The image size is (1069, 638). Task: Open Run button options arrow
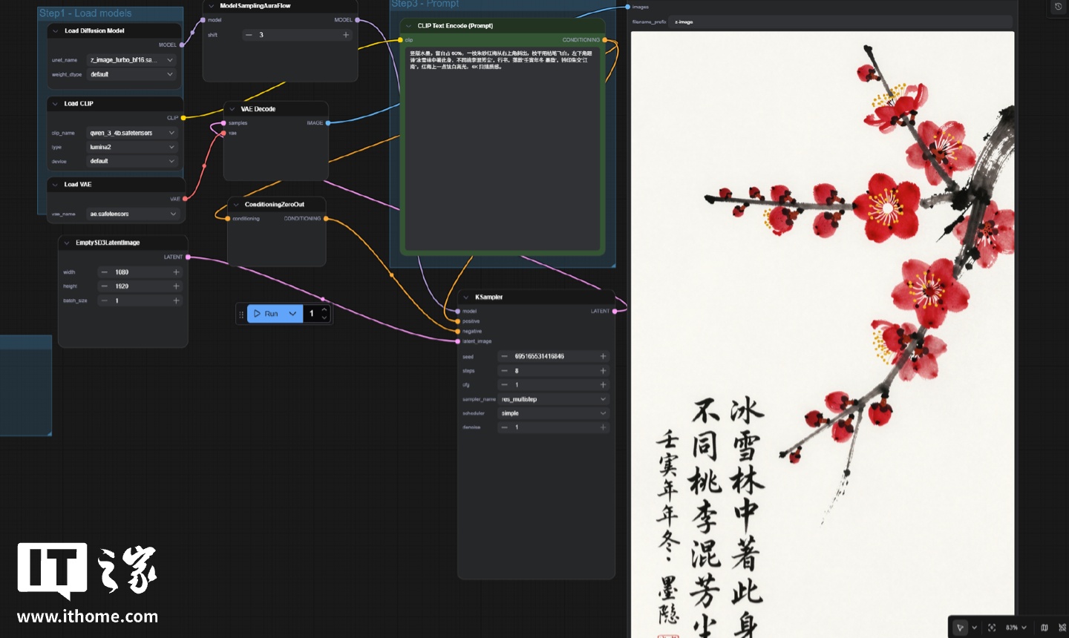point(292,314)
